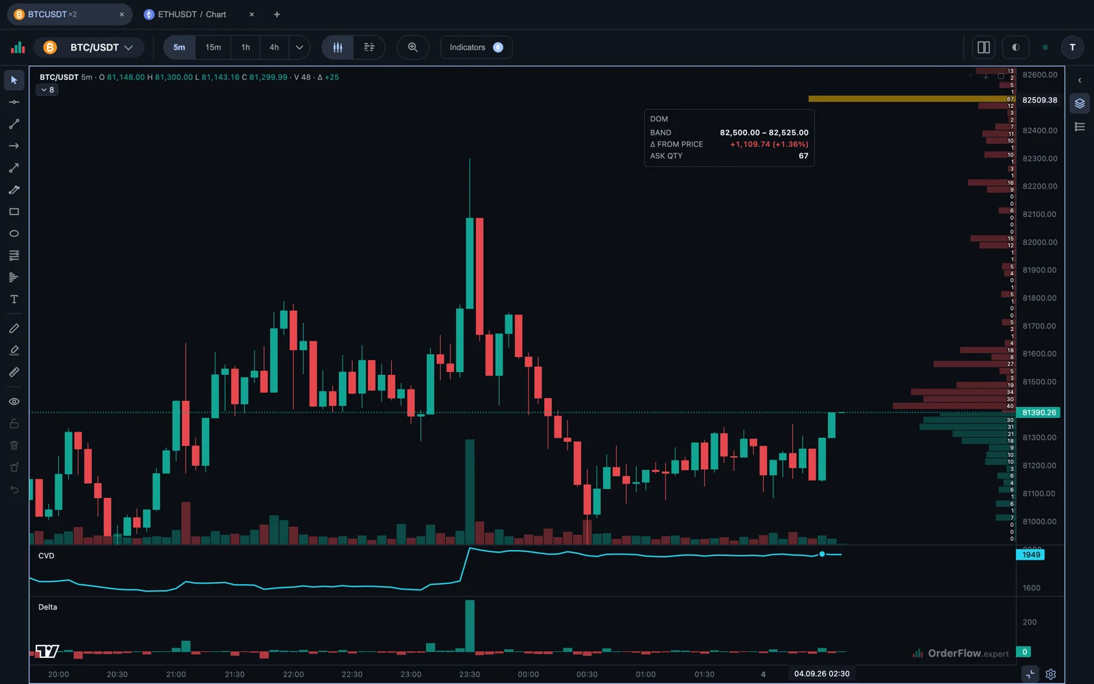Maximize pane square icon
The height and width of the screenshot is (684, 1094).
1000,76
